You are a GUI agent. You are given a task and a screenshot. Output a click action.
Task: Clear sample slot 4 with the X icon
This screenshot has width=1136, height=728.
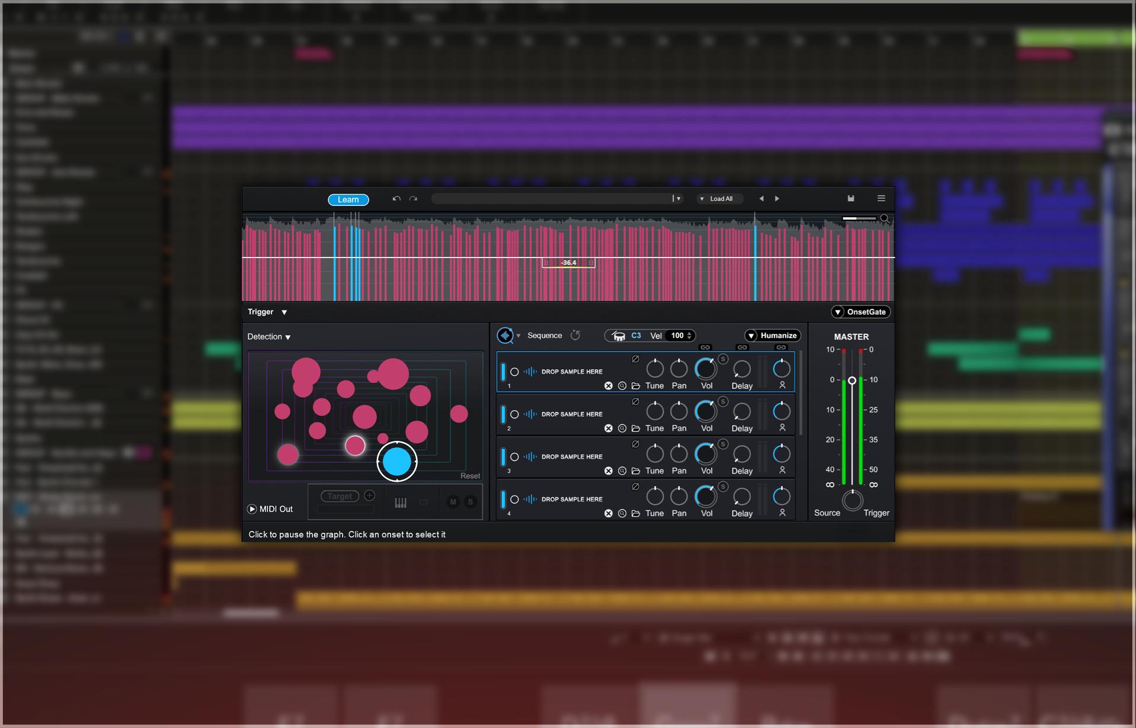pos(608,514)
